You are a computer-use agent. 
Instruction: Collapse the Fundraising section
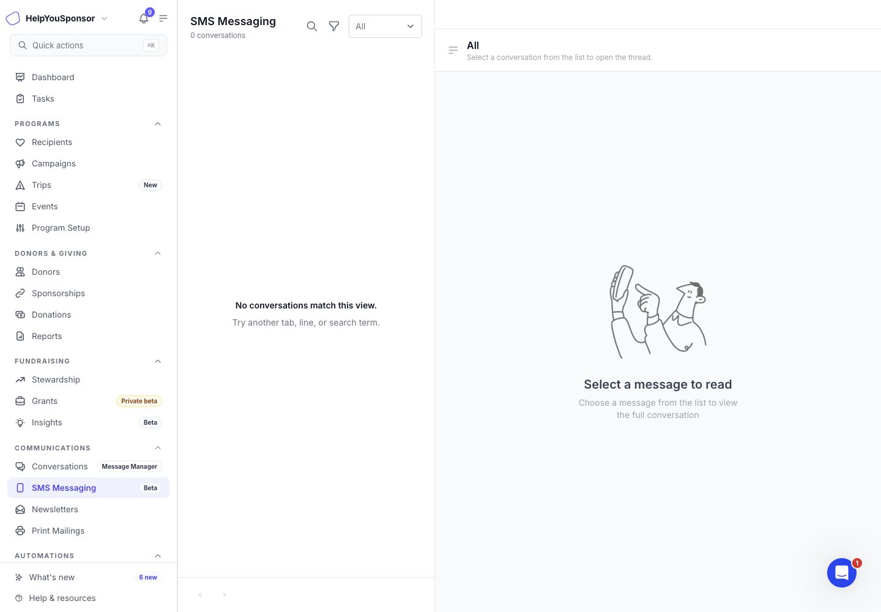point(158,361)
